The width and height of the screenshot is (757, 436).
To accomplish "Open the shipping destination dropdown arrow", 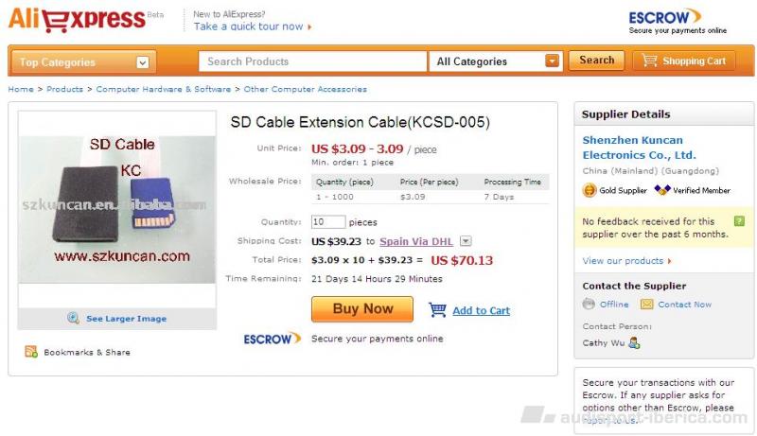I will click(x=466, y=240).
